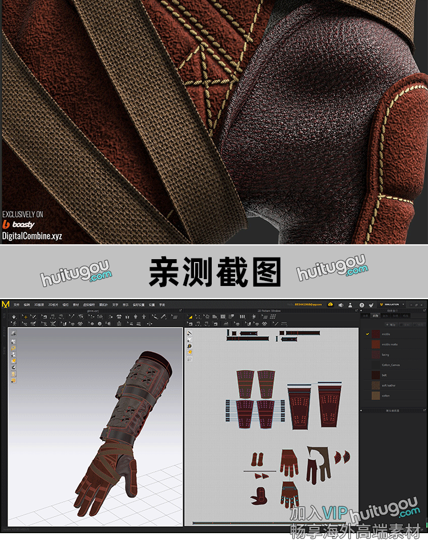Open the 偏好设置 menu
Screen dimensions: 428x548
[139, 305]
